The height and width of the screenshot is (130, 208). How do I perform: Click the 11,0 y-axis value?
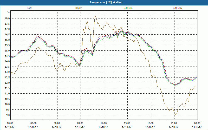(x=8, y=94)
